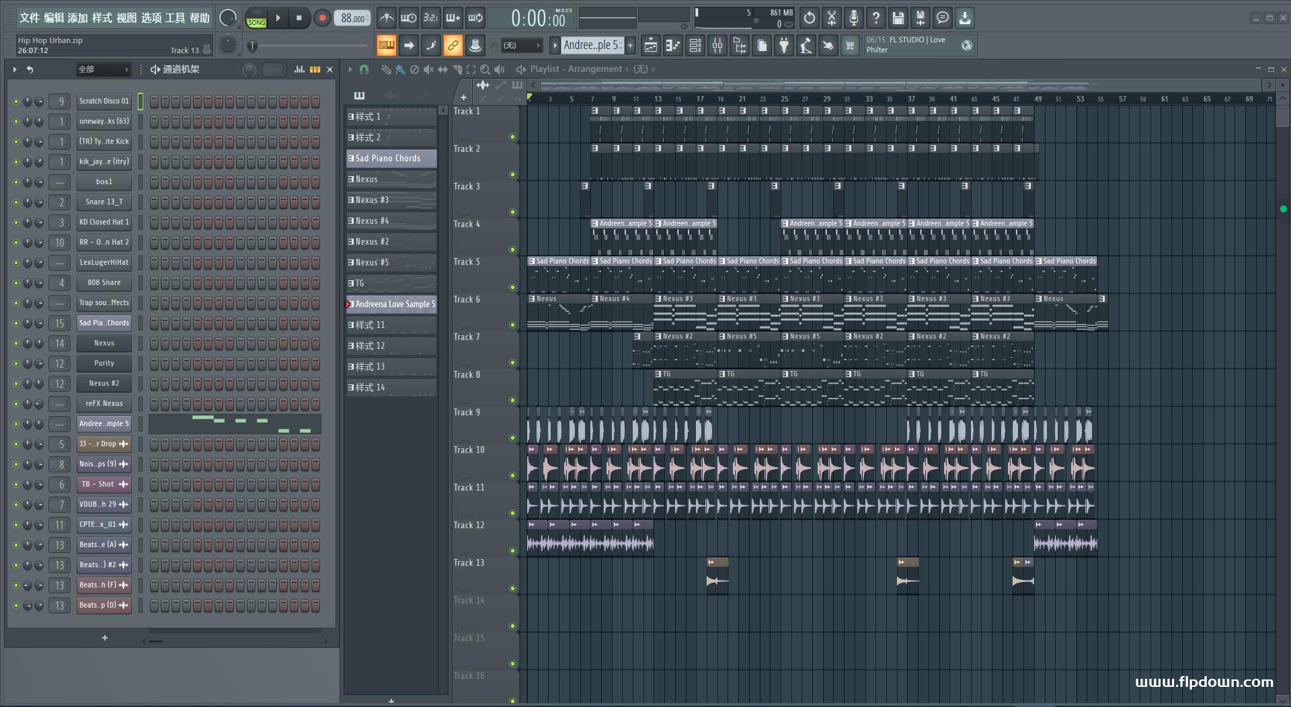
Task: Open the channel rack view icon
Action: point(695,46)
